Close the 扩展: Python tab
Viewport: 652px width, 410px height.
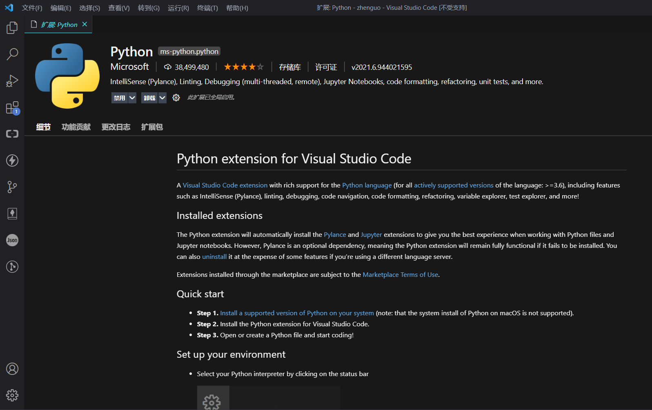85,25
